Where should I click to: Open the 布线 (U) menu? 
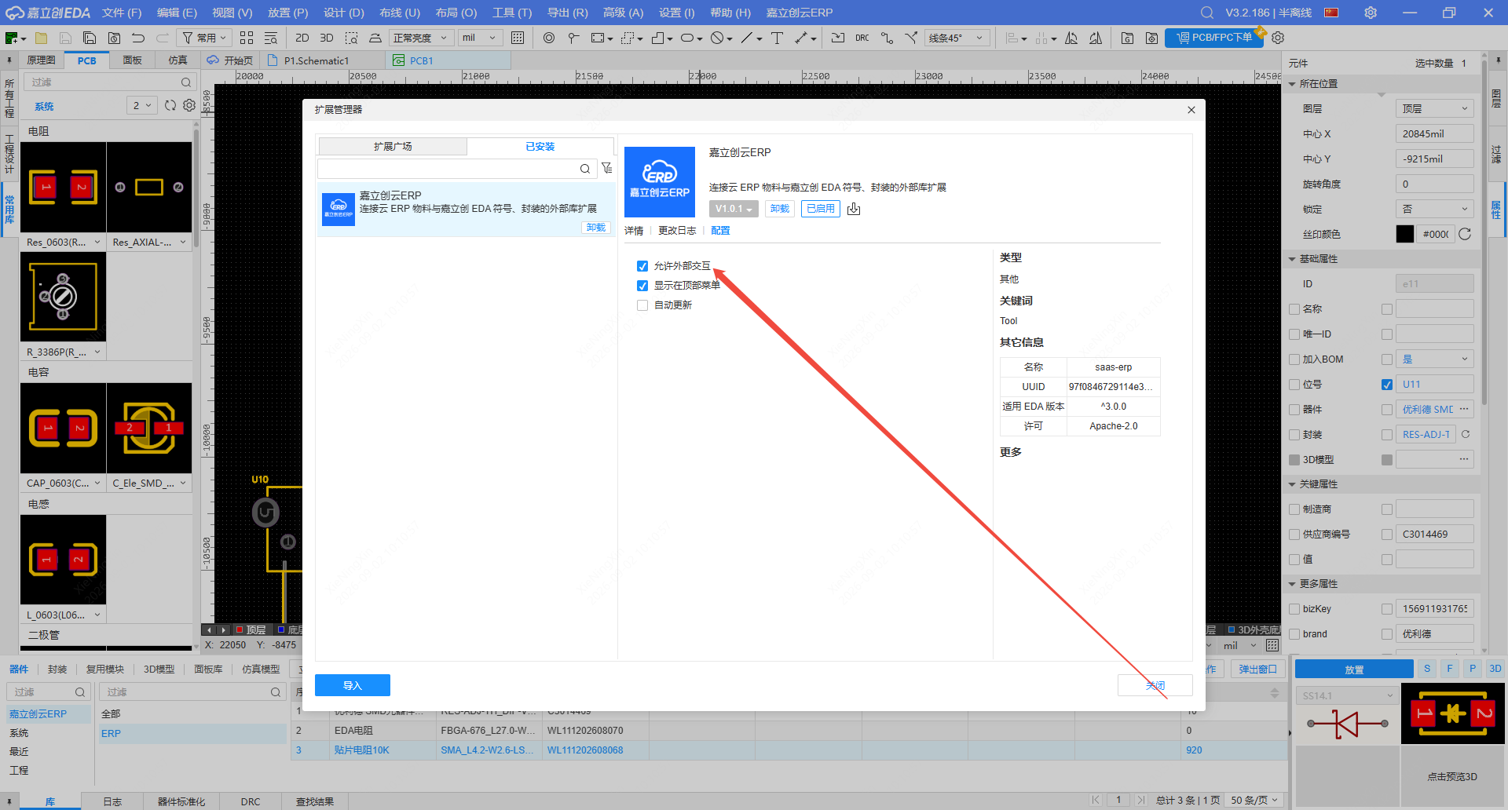[x=400, y=13]
